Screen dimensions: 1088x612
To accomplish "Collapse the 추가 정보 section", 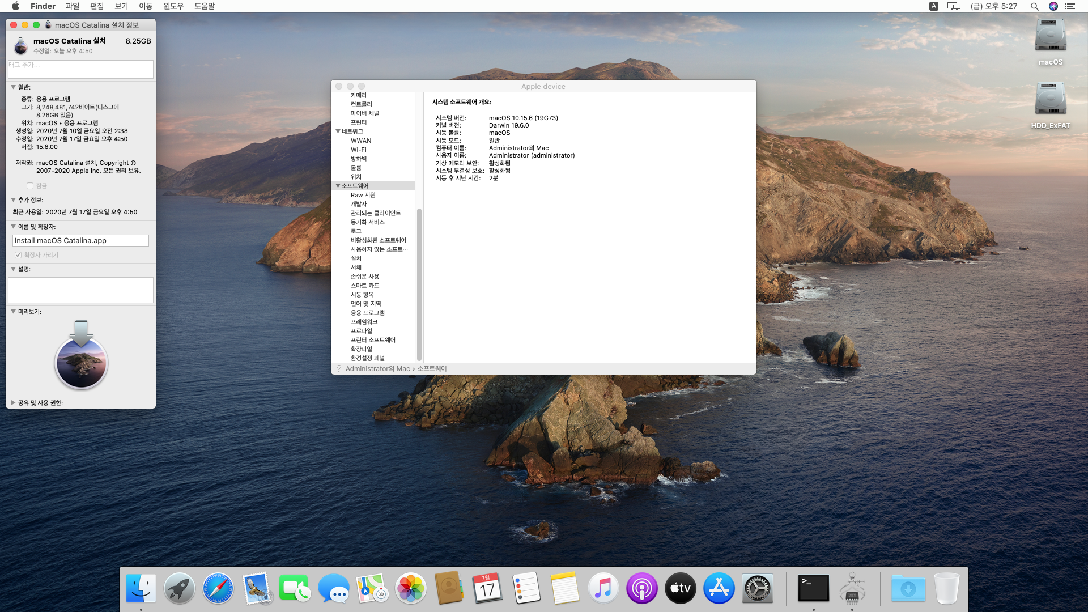I will coord(13,200).
